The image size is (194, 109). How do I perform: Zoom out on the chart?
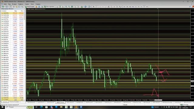[x=69, y=7]
